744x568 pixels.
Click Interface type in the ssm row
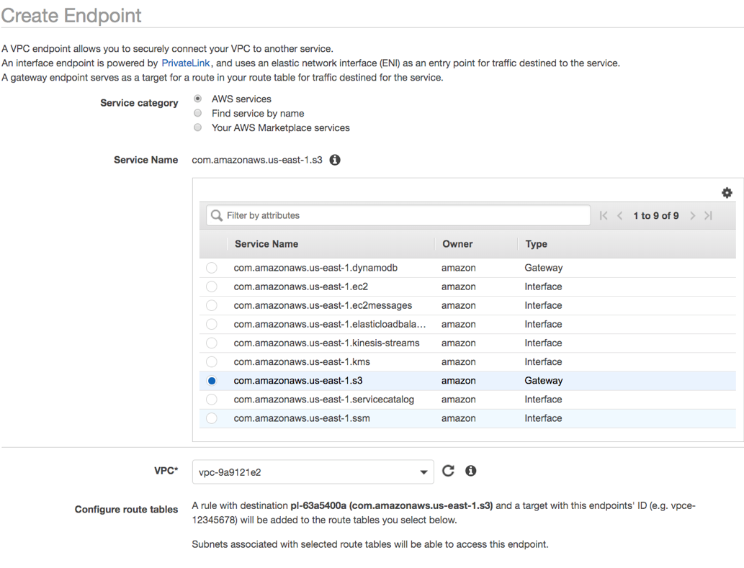coord(543,418)
